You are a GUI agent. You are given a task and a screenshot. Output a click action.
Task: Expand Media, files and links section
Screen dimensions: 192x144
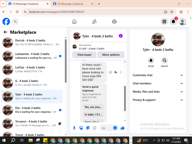click(158, 92)
